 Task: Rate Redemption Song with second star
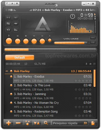79,116
